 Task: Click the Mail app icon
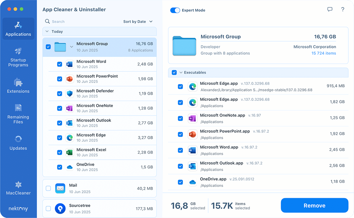click(x=60, y=189)
